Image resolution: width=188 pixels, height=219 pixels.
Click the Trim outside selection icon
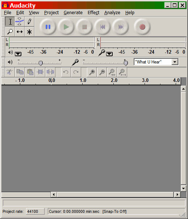click(x=40, y=72)
